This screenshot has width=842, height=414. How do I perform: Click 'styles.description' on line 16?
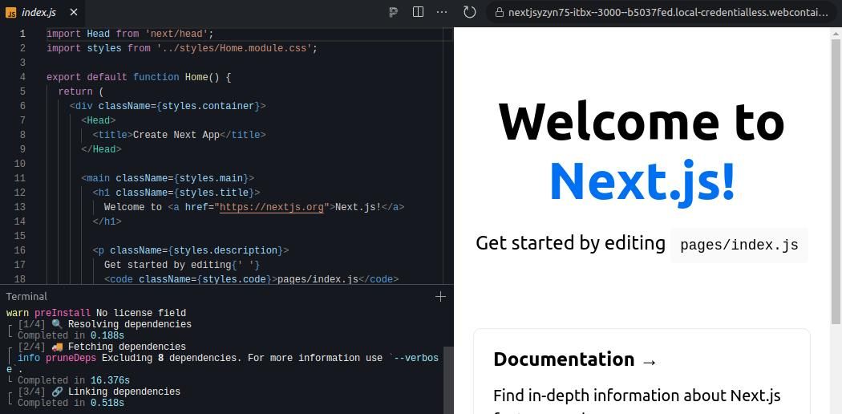click(229, 250)
